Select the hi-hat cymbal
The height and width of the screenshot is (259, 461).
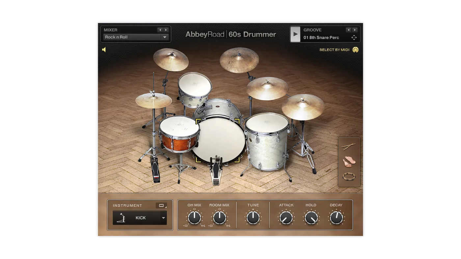153,100
